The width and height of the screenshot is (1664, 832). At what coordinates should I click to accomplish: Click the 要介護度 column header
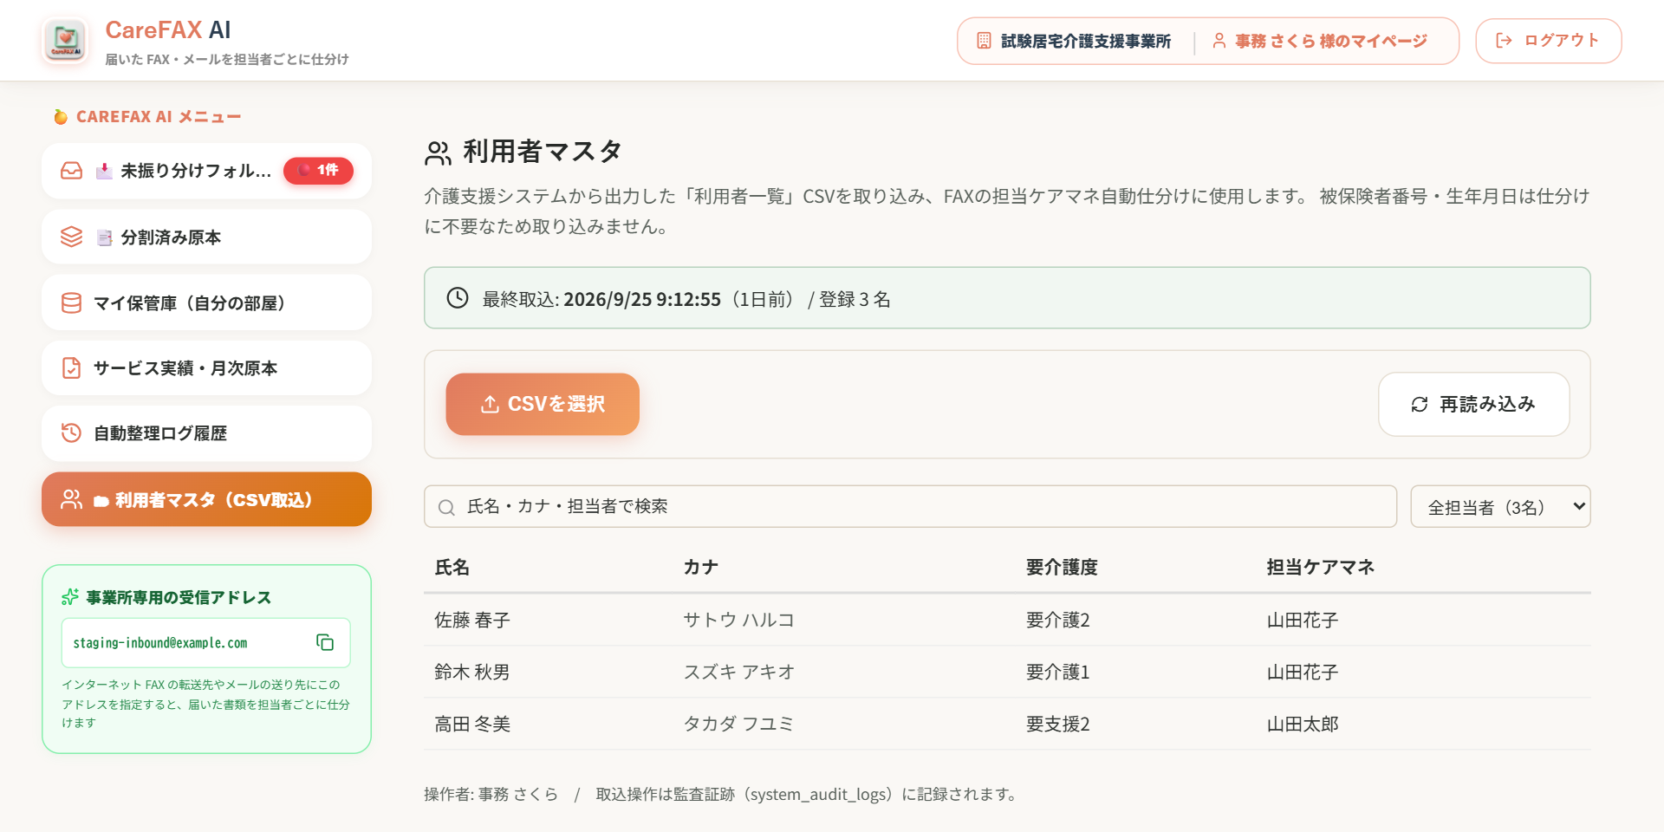1062,567
